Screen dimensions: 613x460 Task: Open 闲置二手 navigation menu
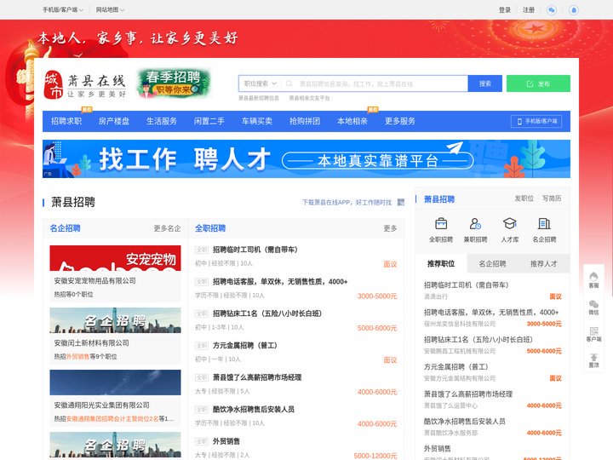point(209,121)
